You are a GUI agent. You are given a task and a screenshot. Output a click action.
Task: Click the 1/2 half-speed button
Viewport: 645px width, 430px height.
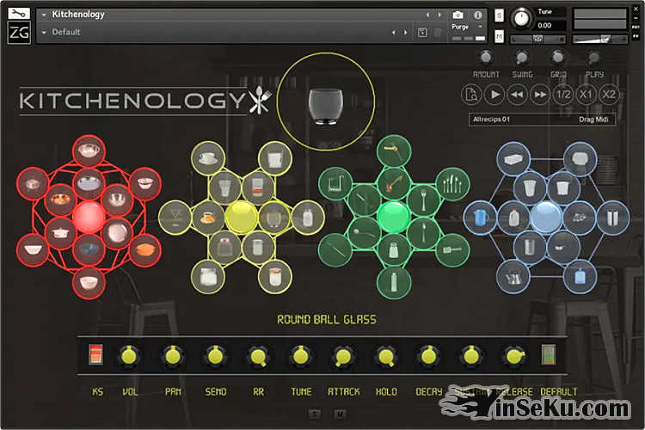point(562,94)
